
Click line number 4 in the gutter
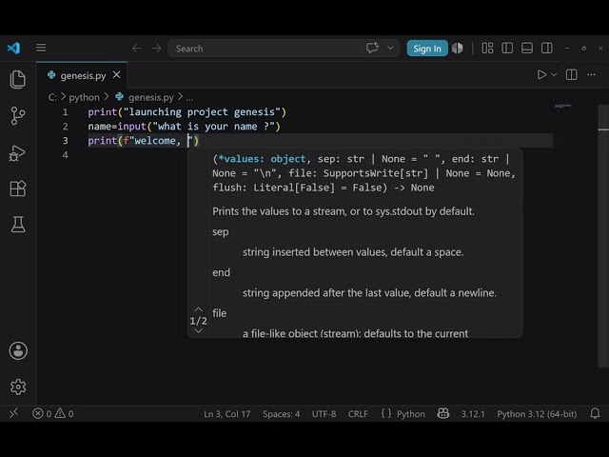[x=66, y=155]
